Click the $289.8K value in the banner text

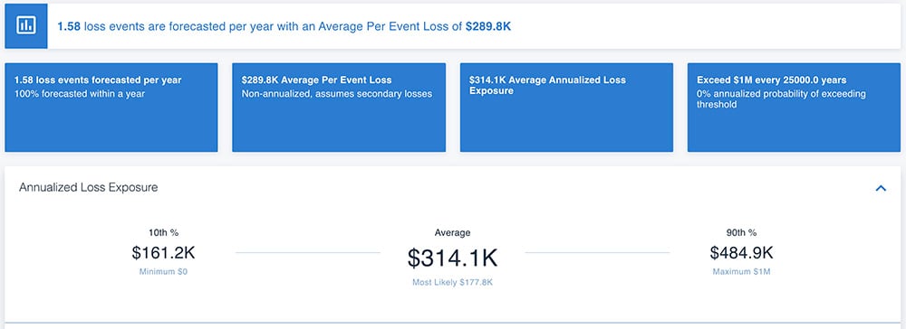coord(488,26)
